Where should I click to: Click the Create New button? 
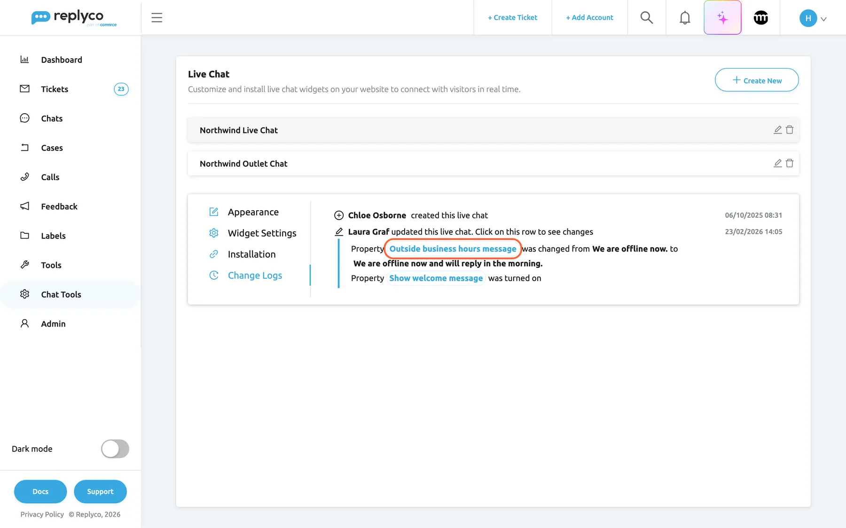pos(757,80)
